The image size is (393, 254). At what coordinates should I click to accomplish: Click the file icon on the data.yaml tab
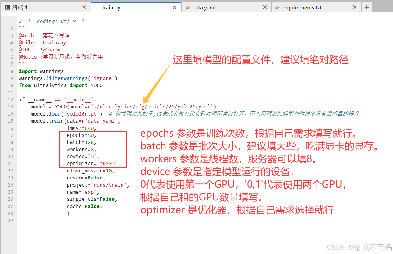(188, 8)
